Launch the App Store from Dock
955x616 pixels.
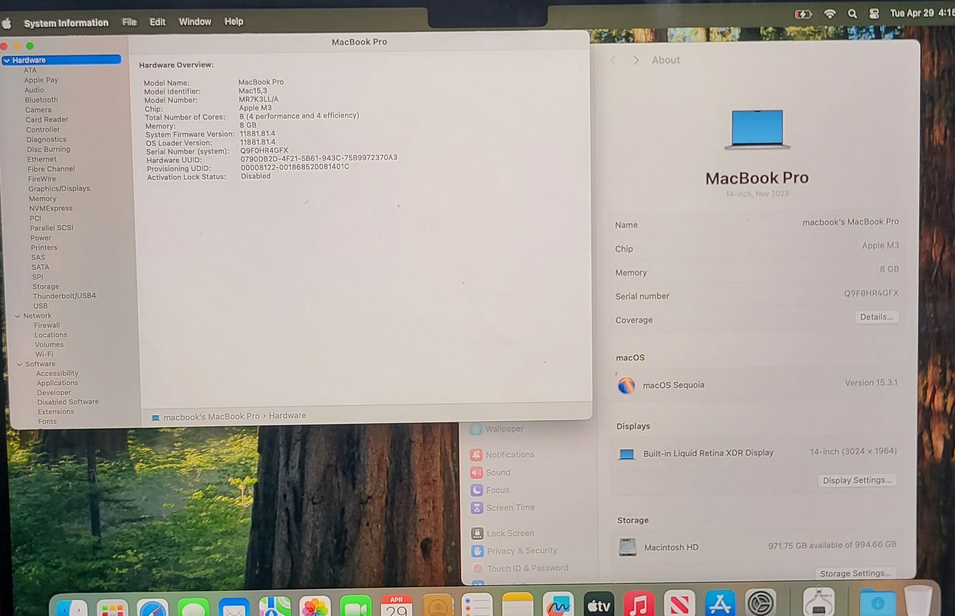[720, 605]
